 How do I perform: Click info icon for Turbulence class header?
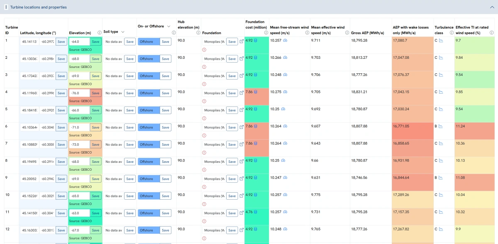(x=451, y=33)
